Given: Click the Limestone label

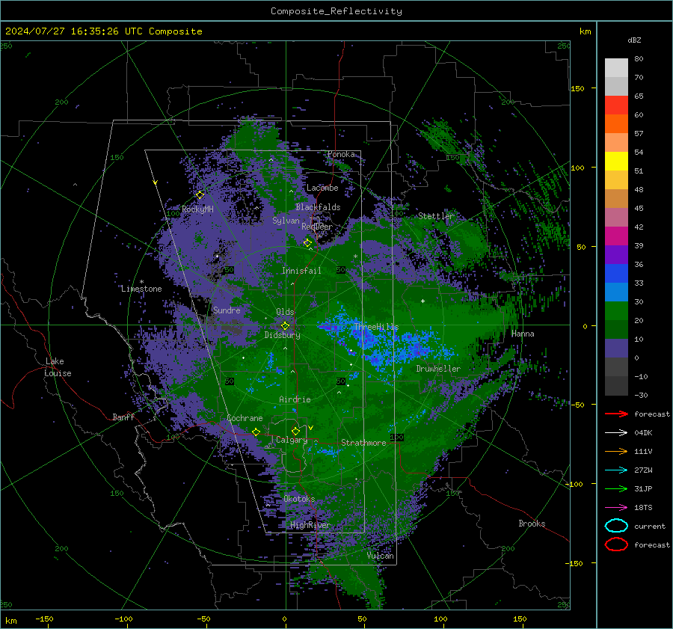Looking at the screenshot, I should click(141, 289).
